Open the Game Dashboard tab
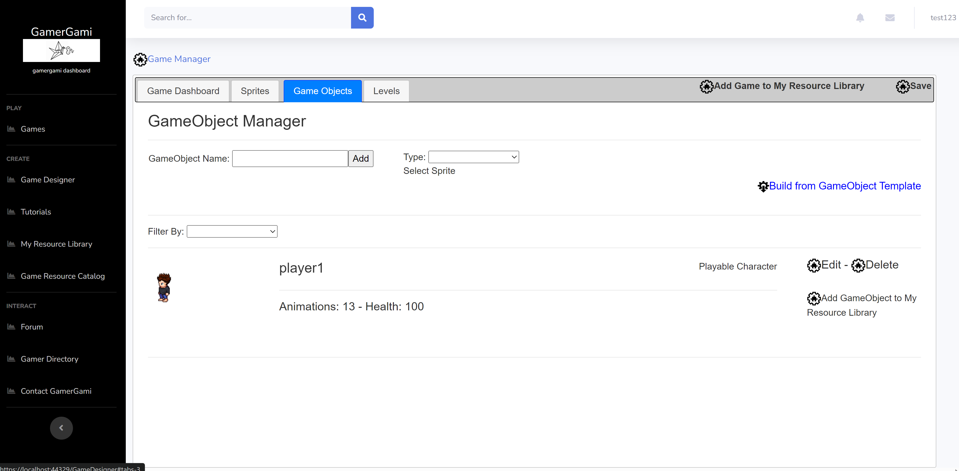 183,91
